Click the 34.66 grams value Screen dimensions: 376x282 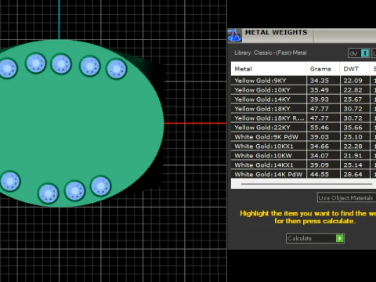(320, 146)
